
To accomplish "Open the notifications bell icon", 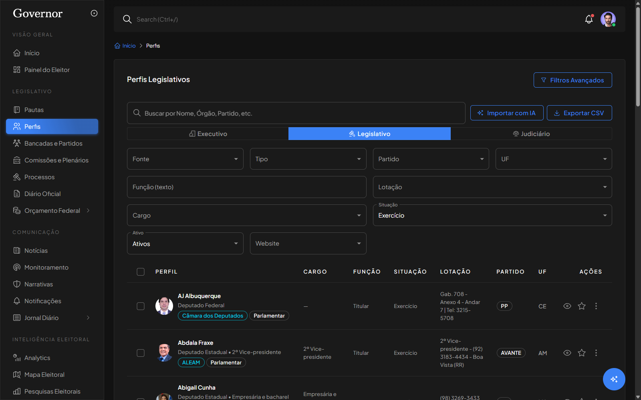I will click(589, 19).
